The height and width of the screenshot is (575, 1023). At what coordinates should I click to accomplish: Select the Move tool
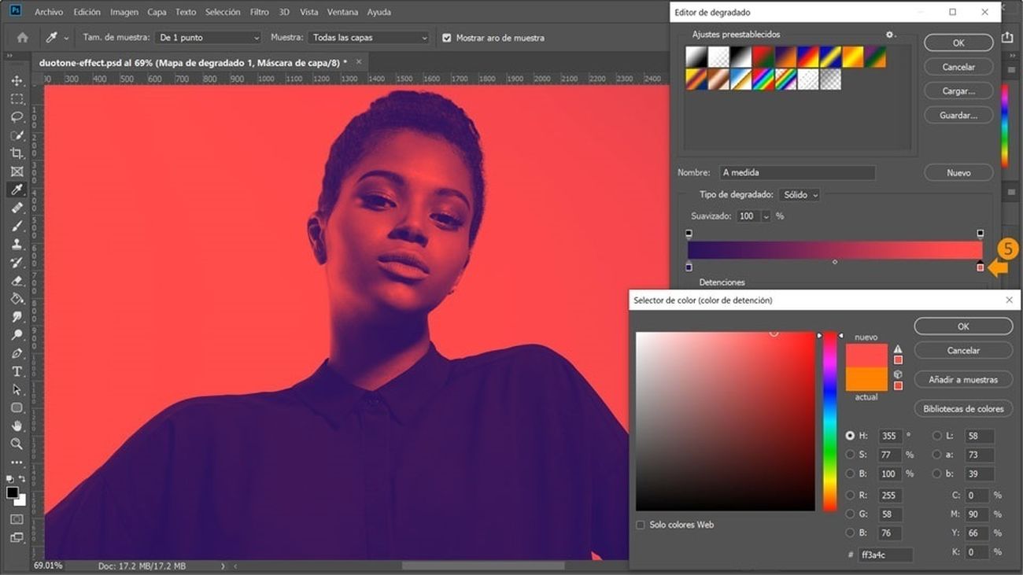[17, 79]
